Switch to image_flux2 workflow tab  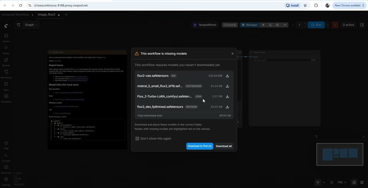(47, 15)
